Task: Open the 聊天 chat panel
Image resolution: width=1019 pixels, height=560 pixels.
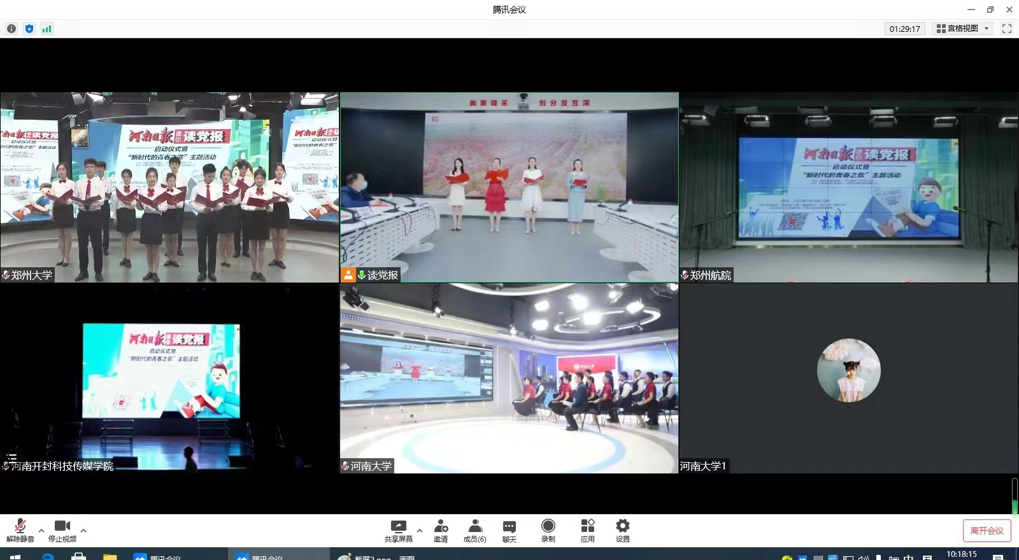Action: click(x=509, y=530)
